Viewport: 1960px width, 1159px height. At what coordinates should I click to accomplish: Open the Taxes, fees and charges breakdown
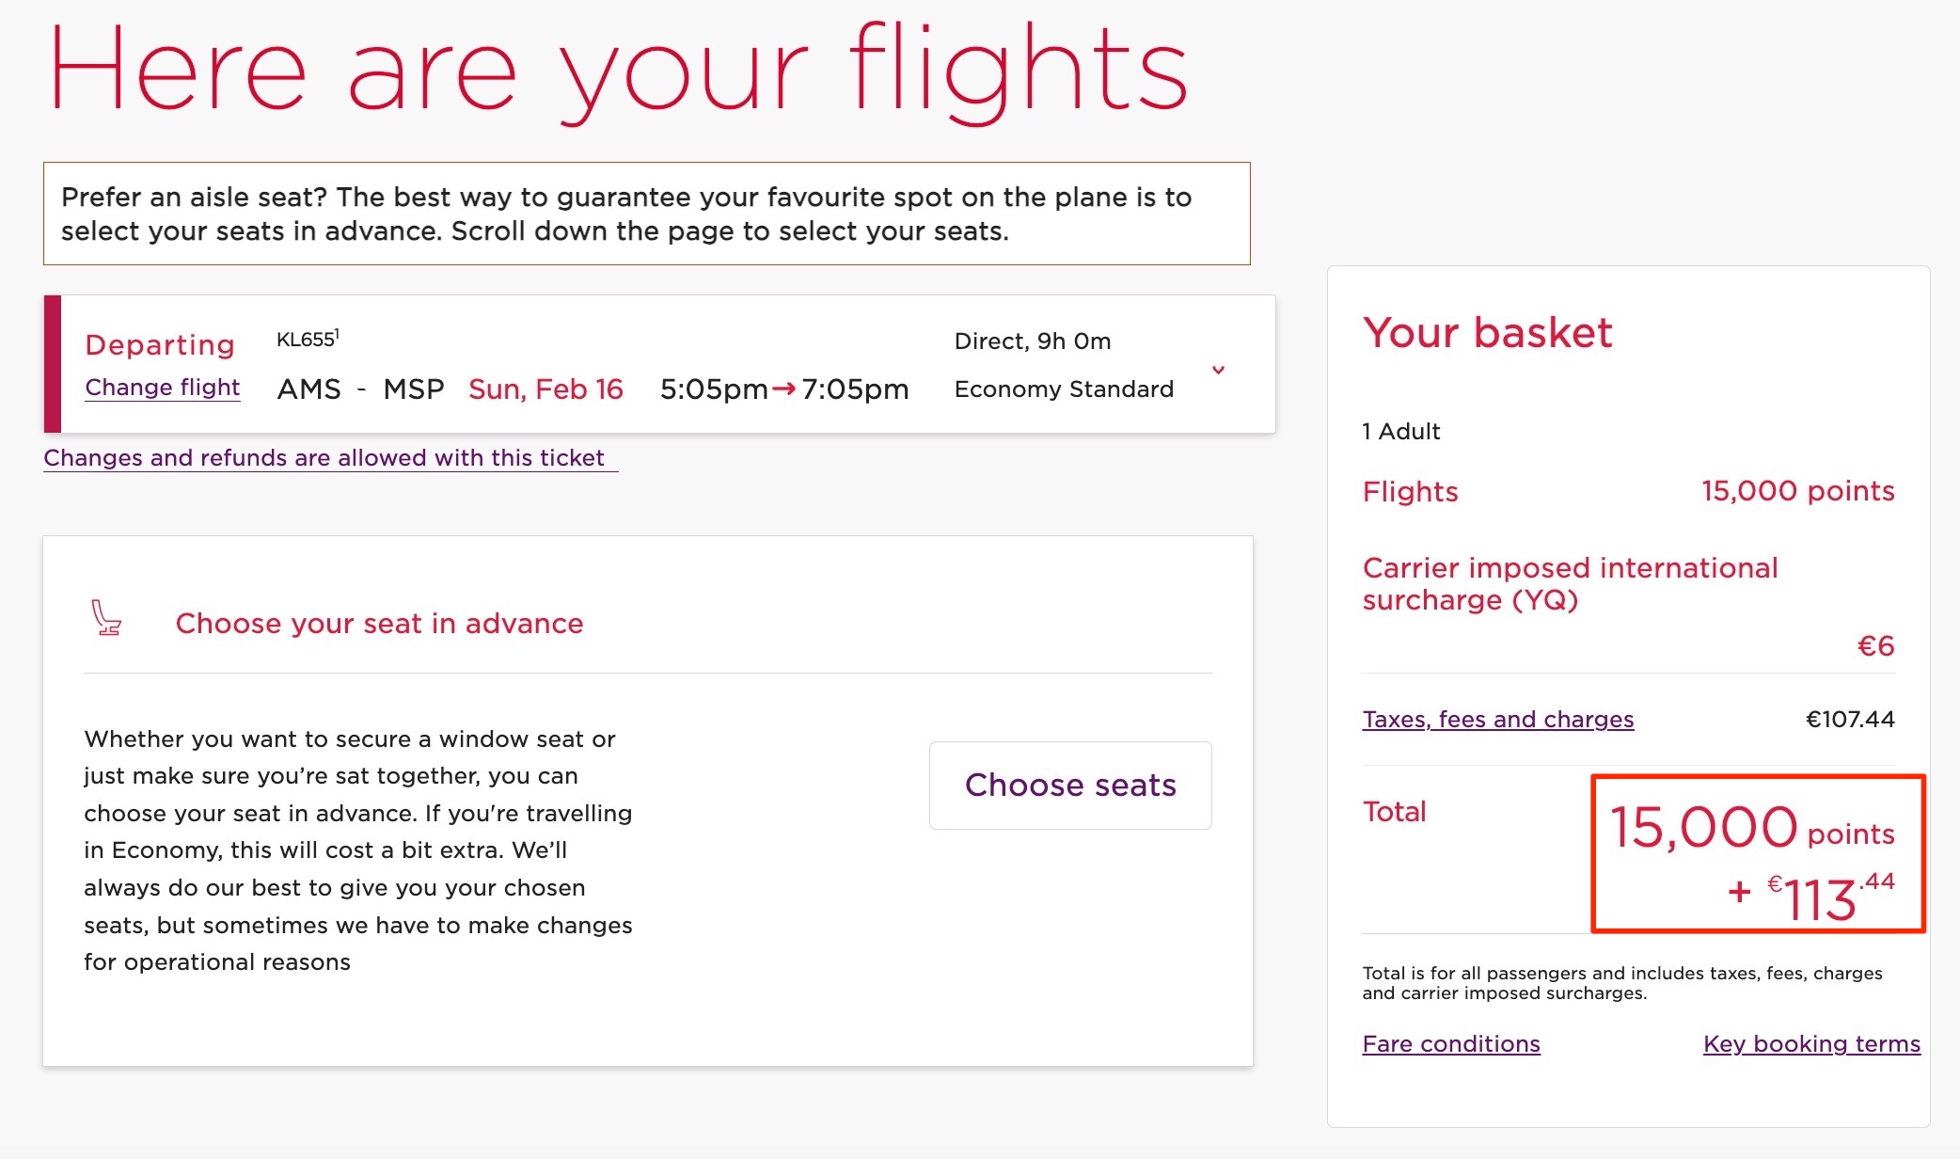click(1497, 719)
